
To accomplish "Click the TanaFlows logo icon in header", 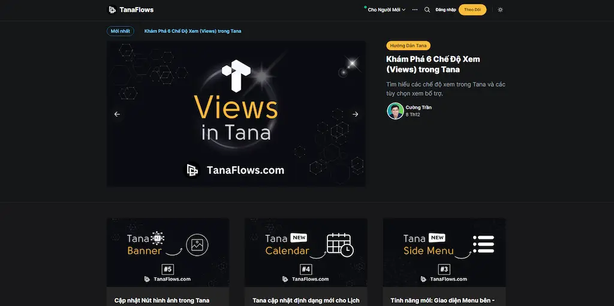I will coord(112,10).
